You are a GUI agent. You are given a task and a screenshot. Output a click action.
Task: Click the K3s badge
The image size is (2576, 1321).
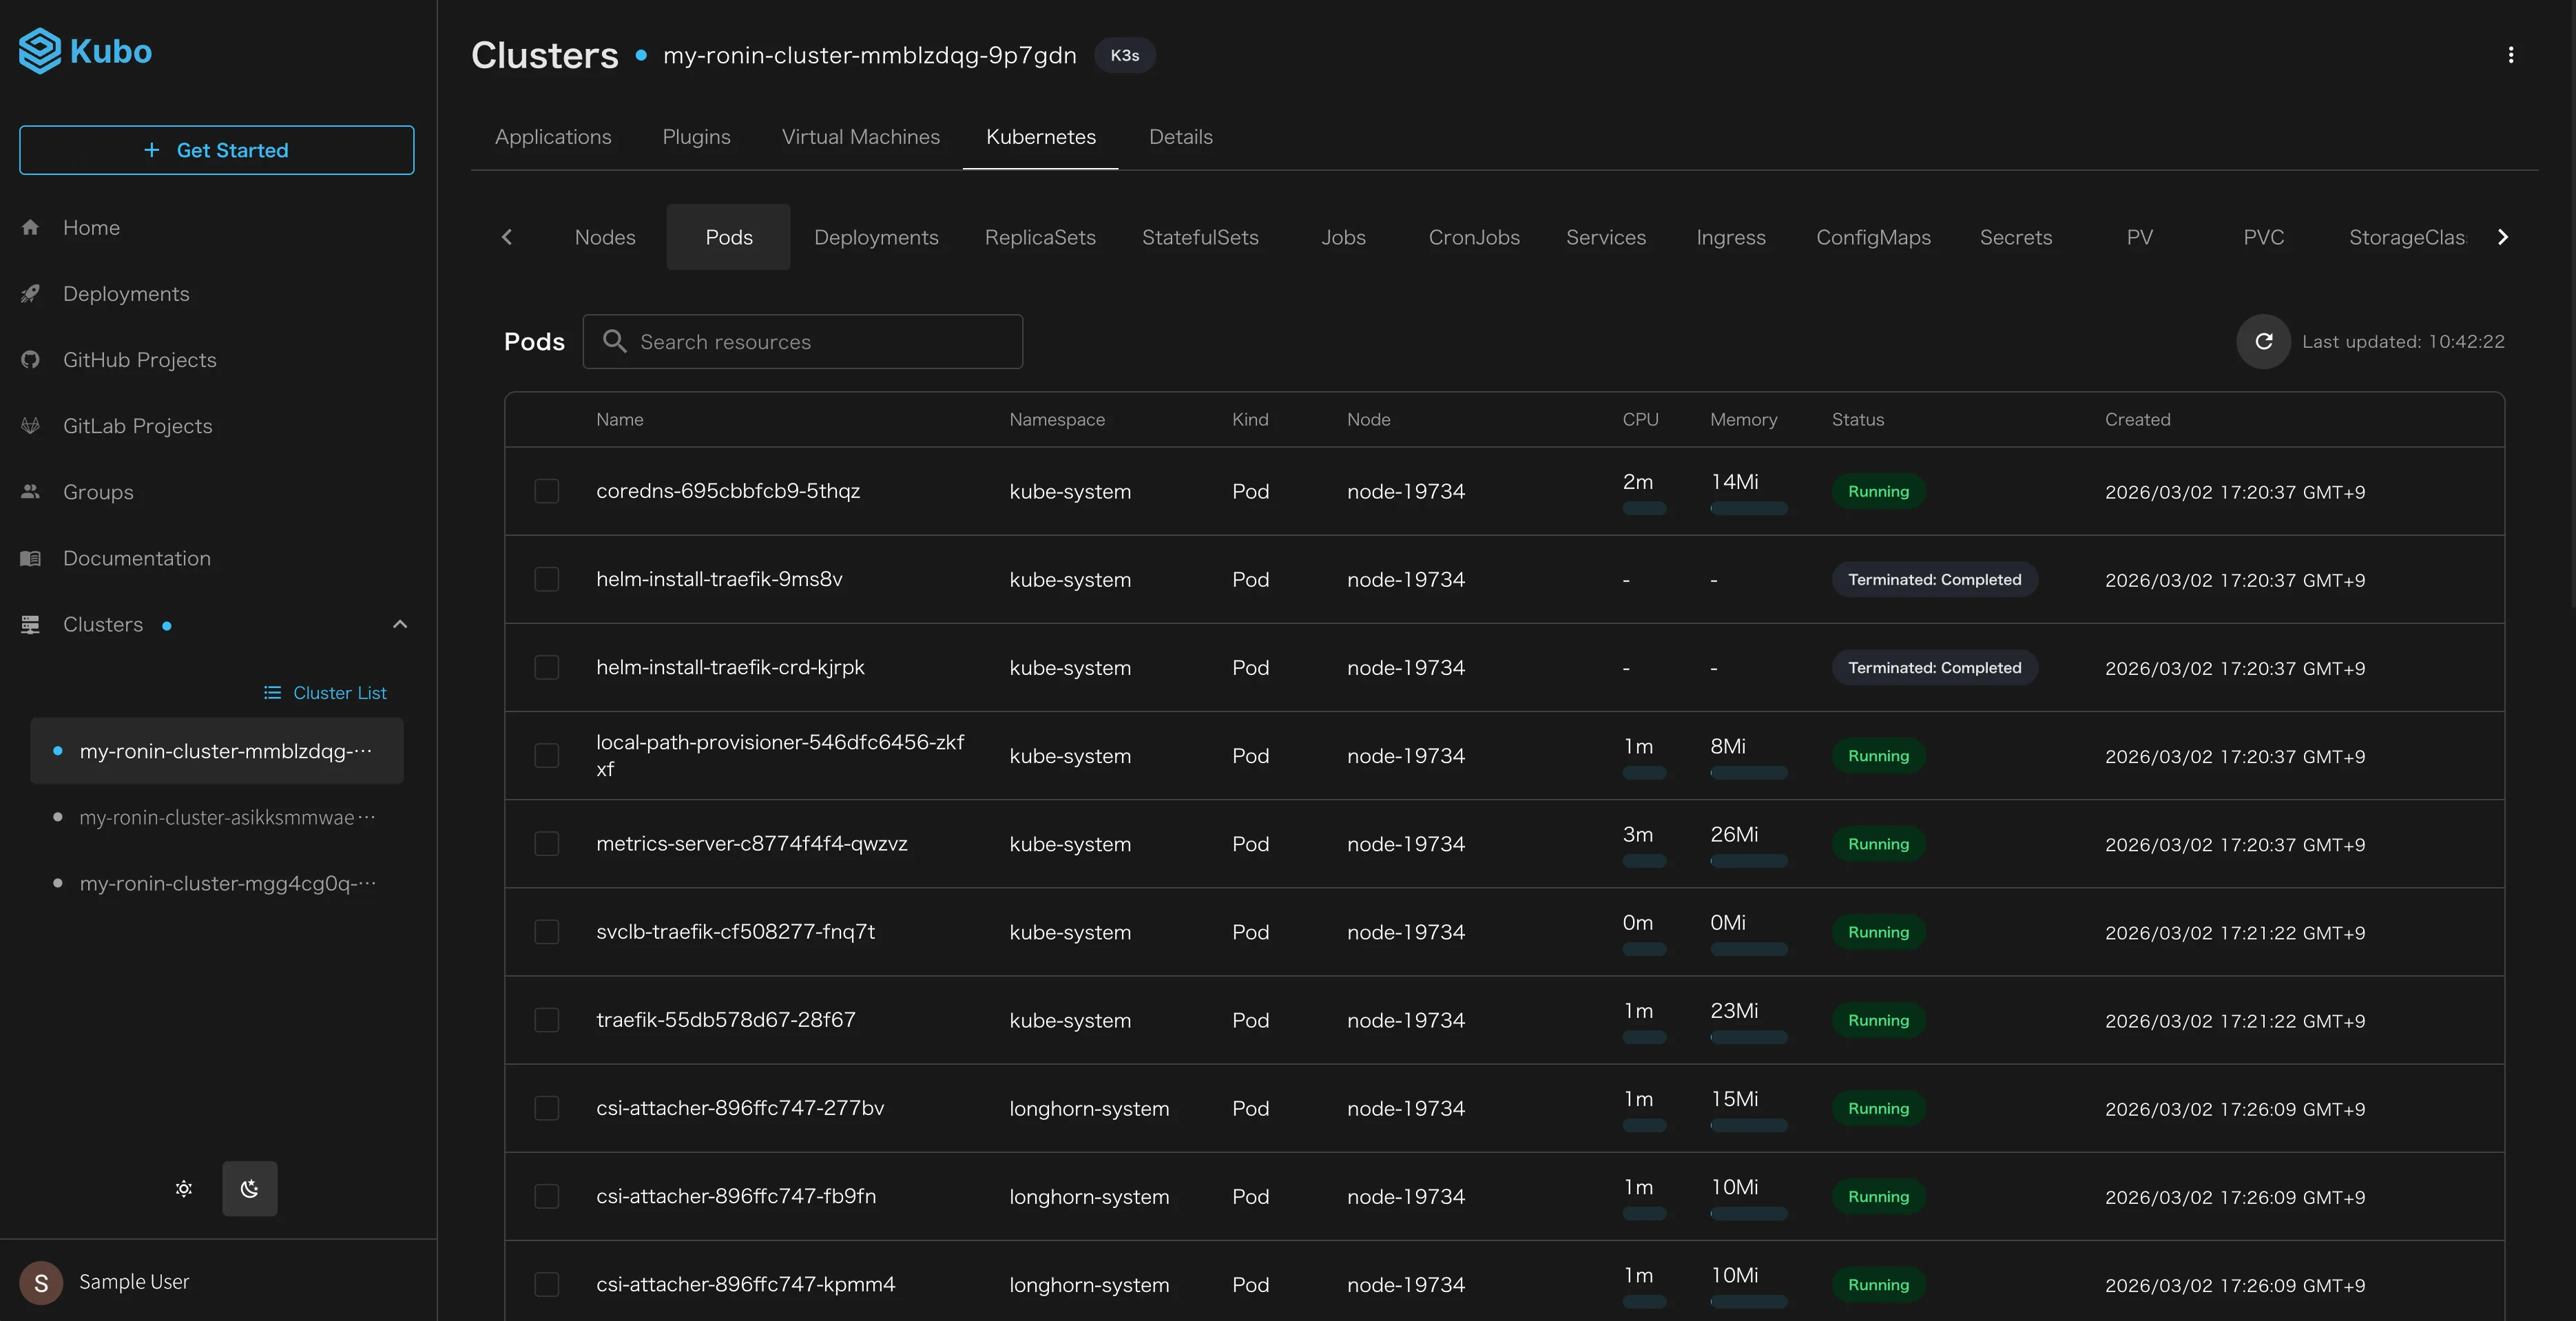point(1125,55)
